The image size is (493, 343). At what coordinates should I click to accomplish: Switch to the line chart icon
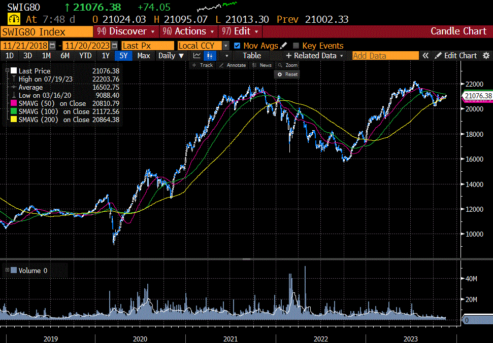point(197,56)
